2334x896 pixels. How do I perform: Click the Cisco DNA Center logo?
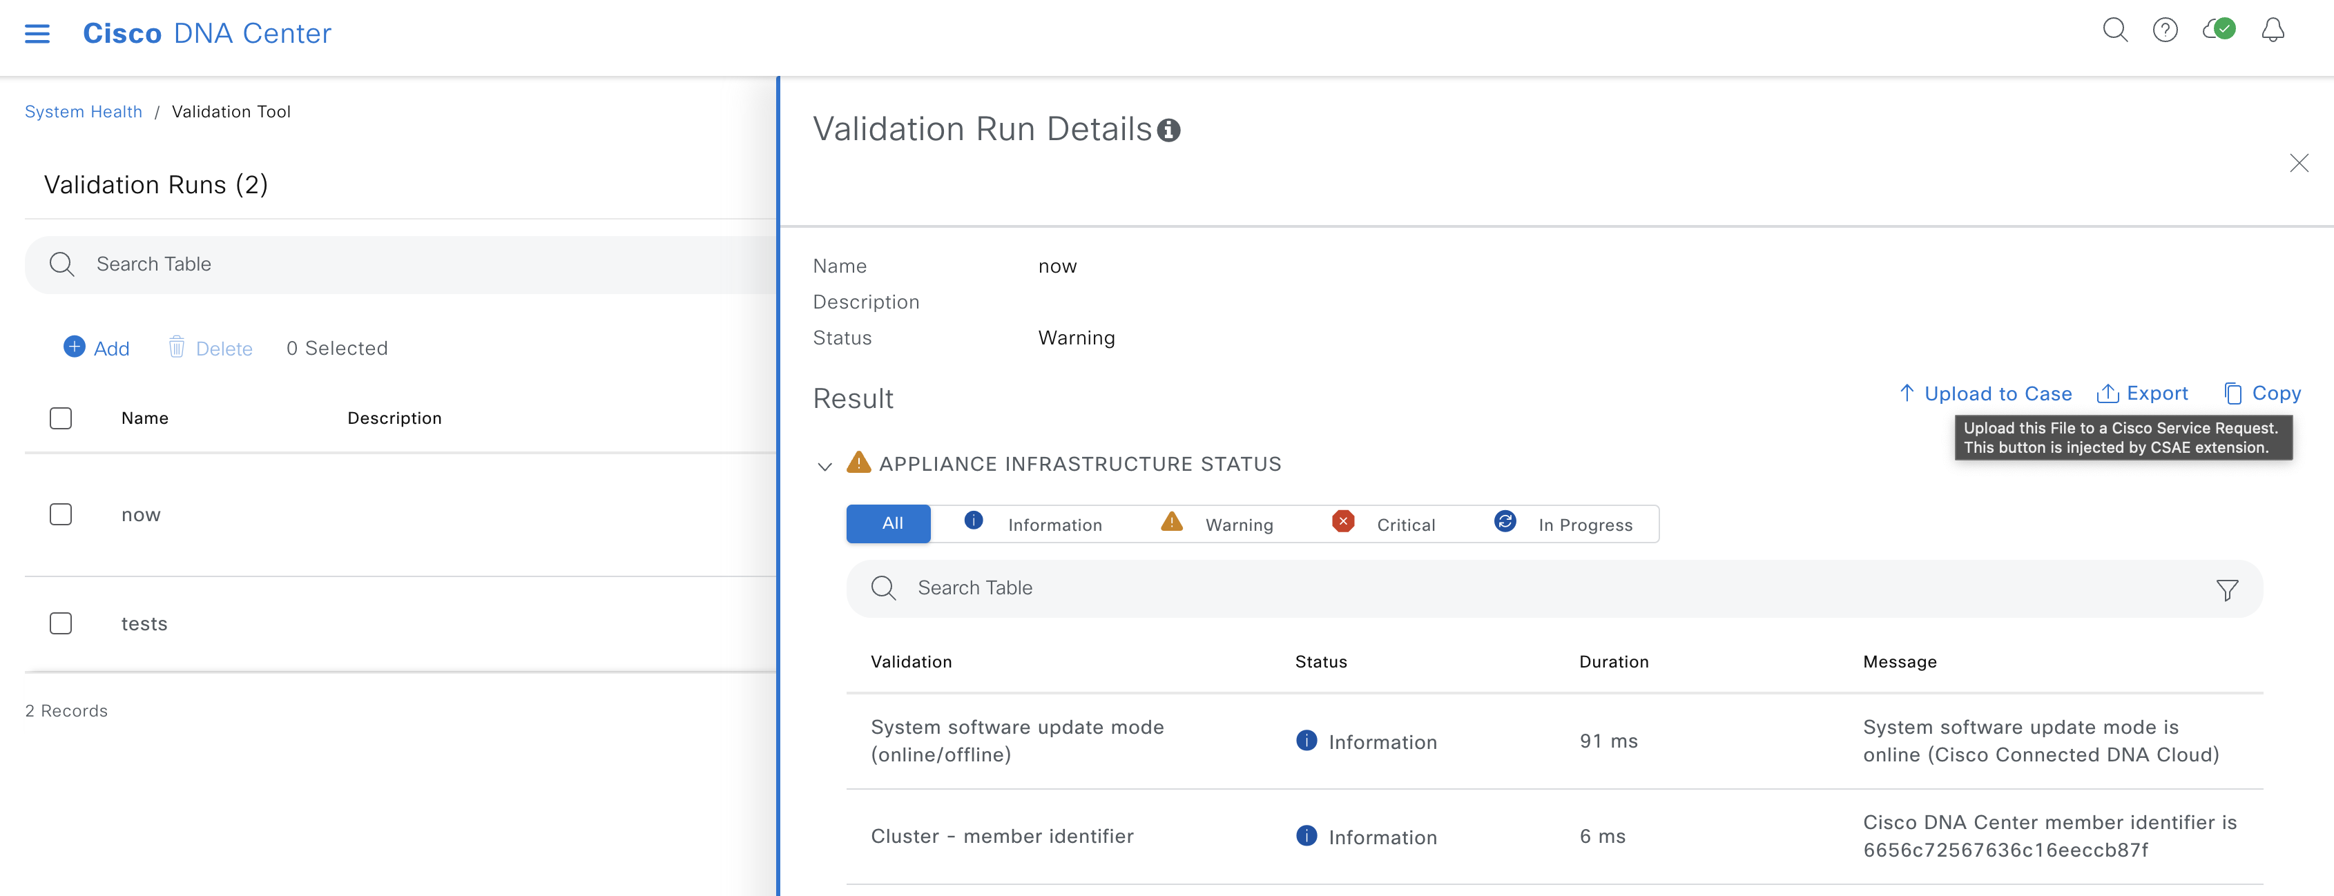[x=206, y=34]
